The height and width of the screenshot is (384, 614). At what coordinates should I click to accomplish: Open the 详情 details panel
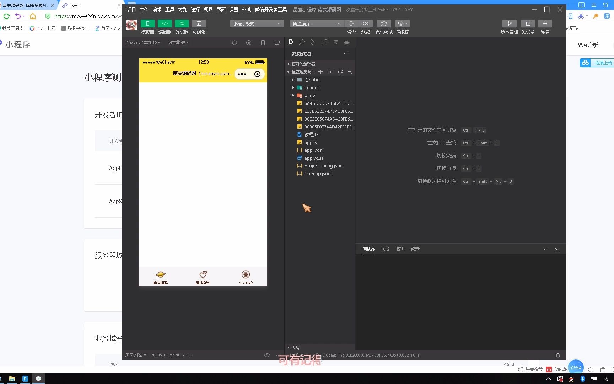(545, 23)
